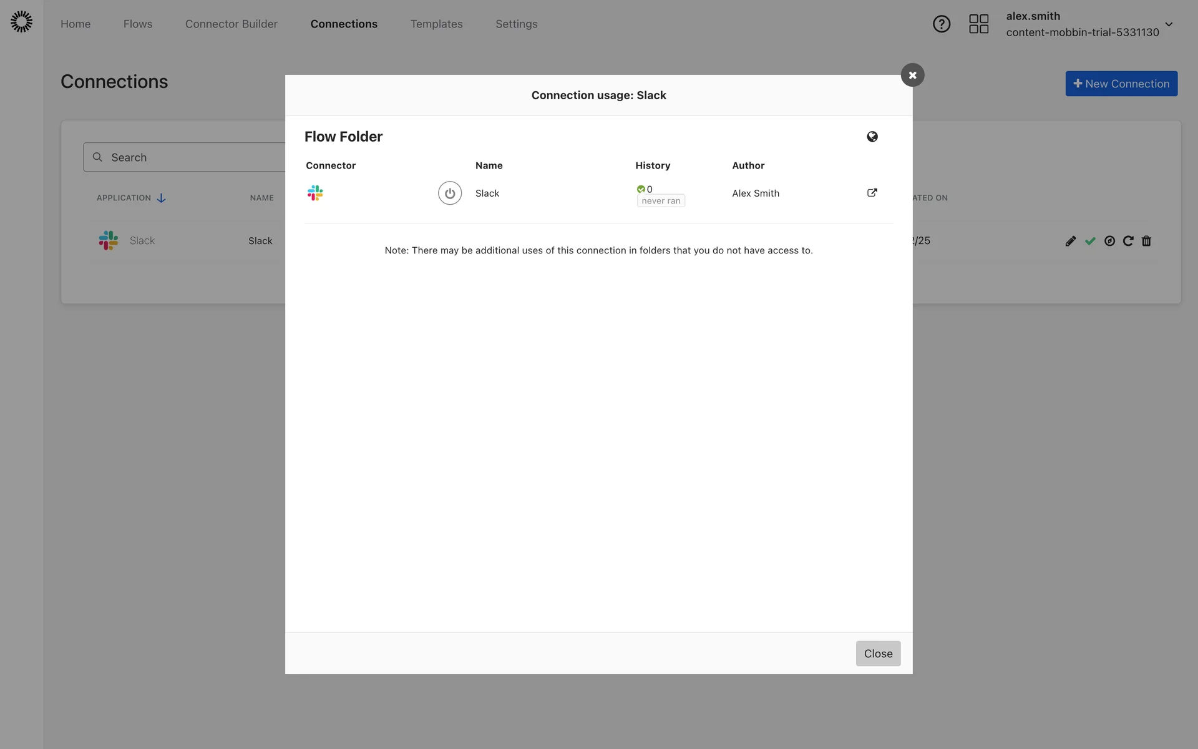Click the pencil edit icon for Slack
This screenshot has width=1198, height=749.
click(1070, 241)
